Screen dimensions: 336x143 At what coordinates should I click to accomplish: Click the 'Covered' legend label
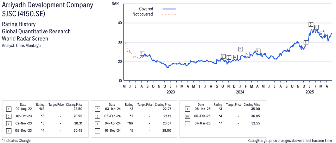[x=146, y=9]
